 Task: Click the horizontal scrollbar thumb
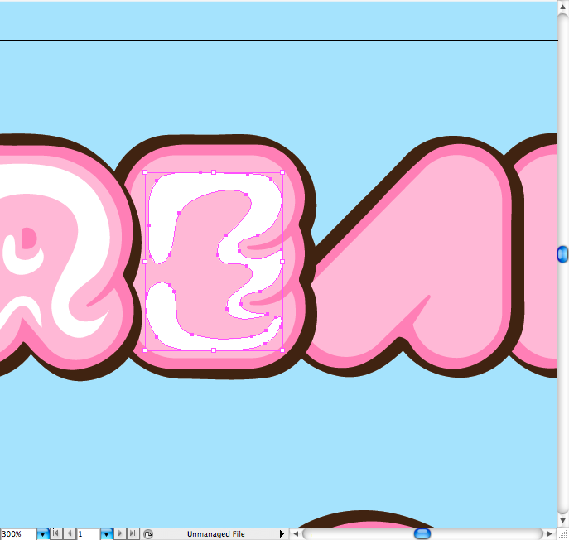[422, 534]
